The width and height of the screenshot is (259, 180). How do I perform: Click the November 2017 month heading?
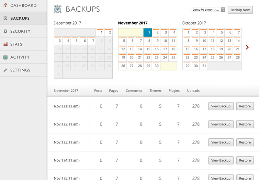[x=133, y=23]
